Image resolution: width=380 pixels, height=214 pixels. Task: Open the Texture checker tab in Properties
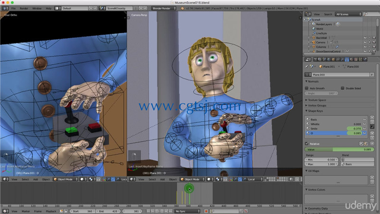point(356,59)
